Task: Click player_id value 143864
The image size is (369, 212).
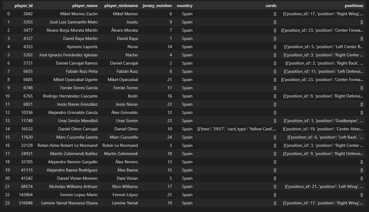Action: coord(25,195)
